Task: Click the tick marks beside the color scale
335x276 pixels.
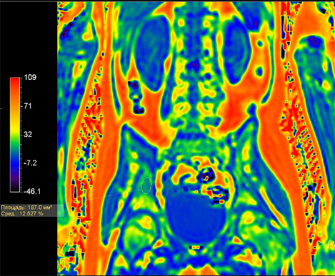Action: click(21, 135)
